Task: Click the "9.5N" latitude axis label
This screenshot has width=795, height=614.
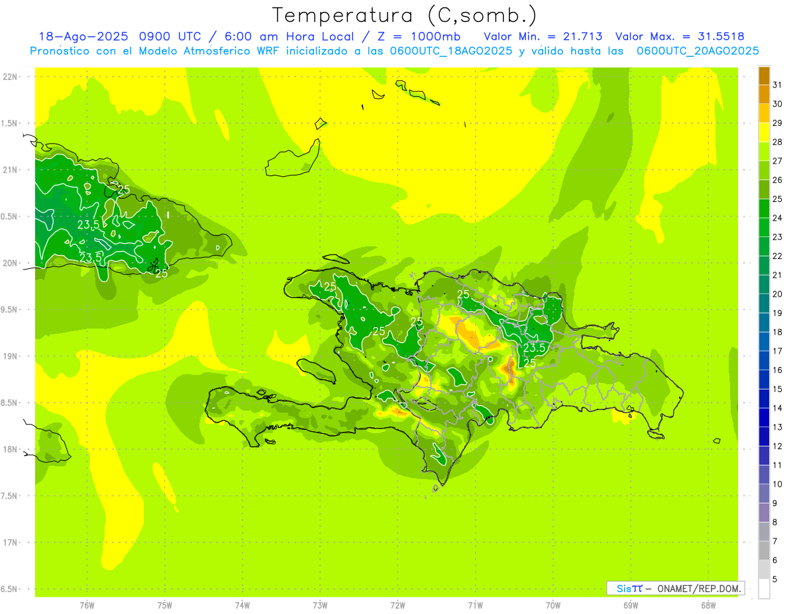Action: pos(9,309)
